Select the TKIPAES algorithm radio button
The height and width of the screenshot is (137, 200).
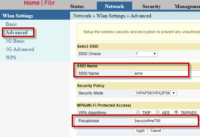tap(176, 112)
